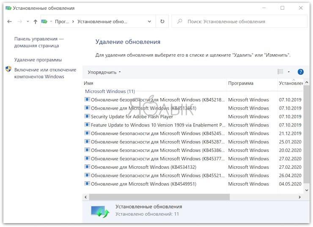Select 'Feature Update to Windows 10 Version 1909'
Image resolution: width=313 pixels, height=227 pixels.
tap(193, 125)
